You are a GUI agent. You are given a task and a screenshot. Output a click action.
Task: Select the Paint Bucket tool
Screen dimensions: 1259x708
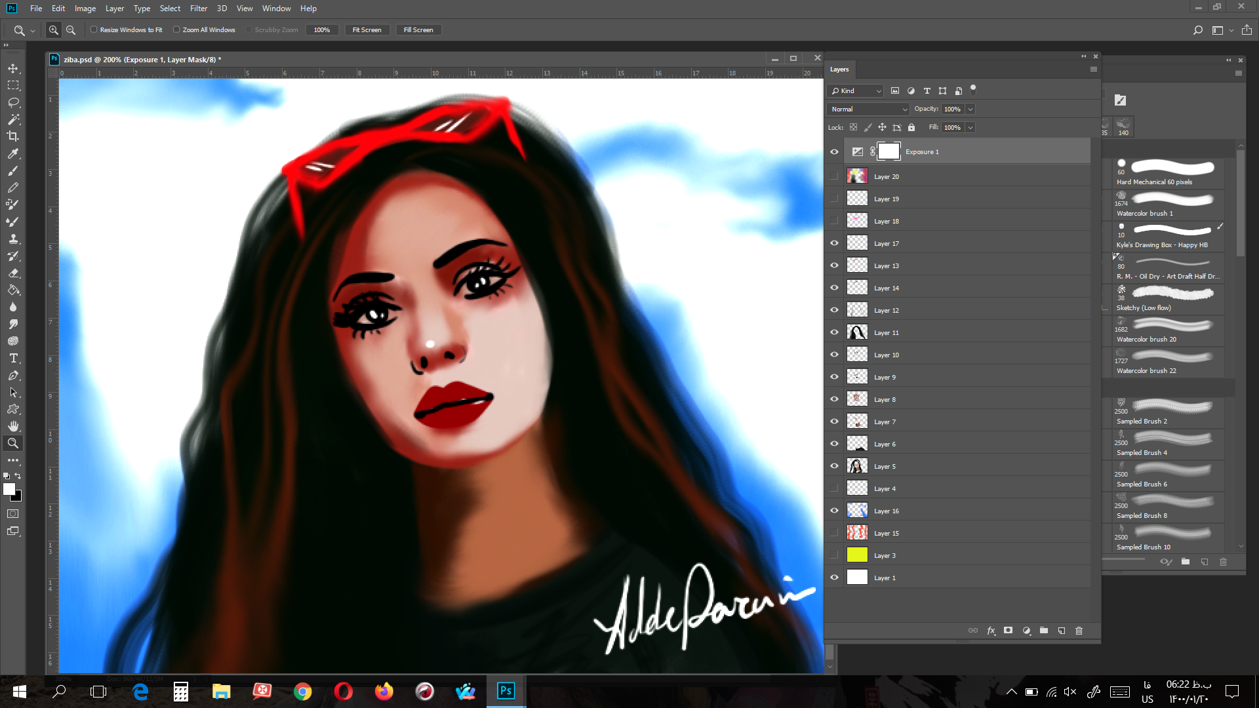click(13, 290)
